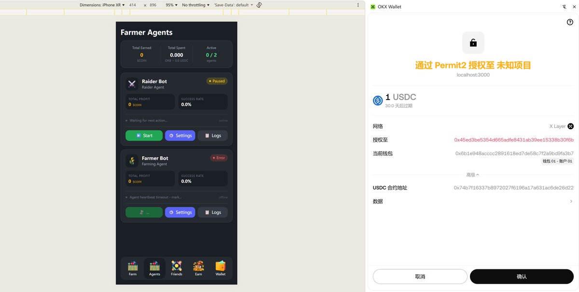The width and height of the screenshot is (579, 292).
Task: Open the DevTools three-dot options menu
Action: point(358,4)
